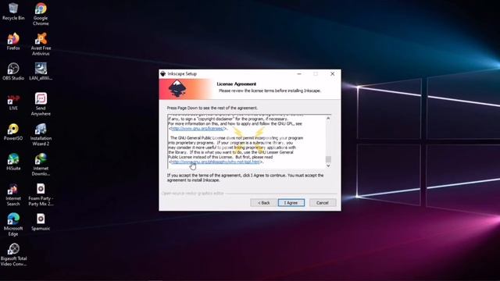Close the Inkscape Setup window
Screen dimensions: 500x281
(332, 73)
